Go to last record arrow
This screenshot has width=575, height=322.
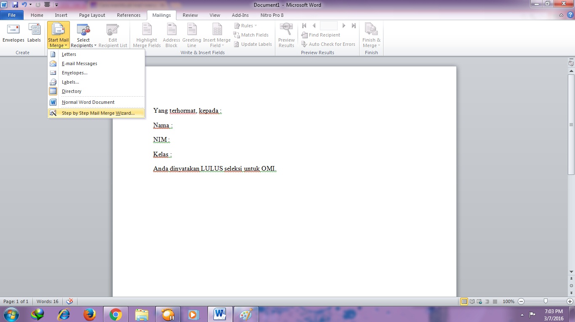[x=354, y=26]
